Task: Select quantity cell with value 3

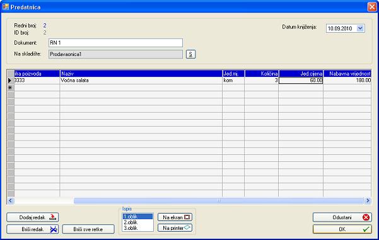Action: 262,81
